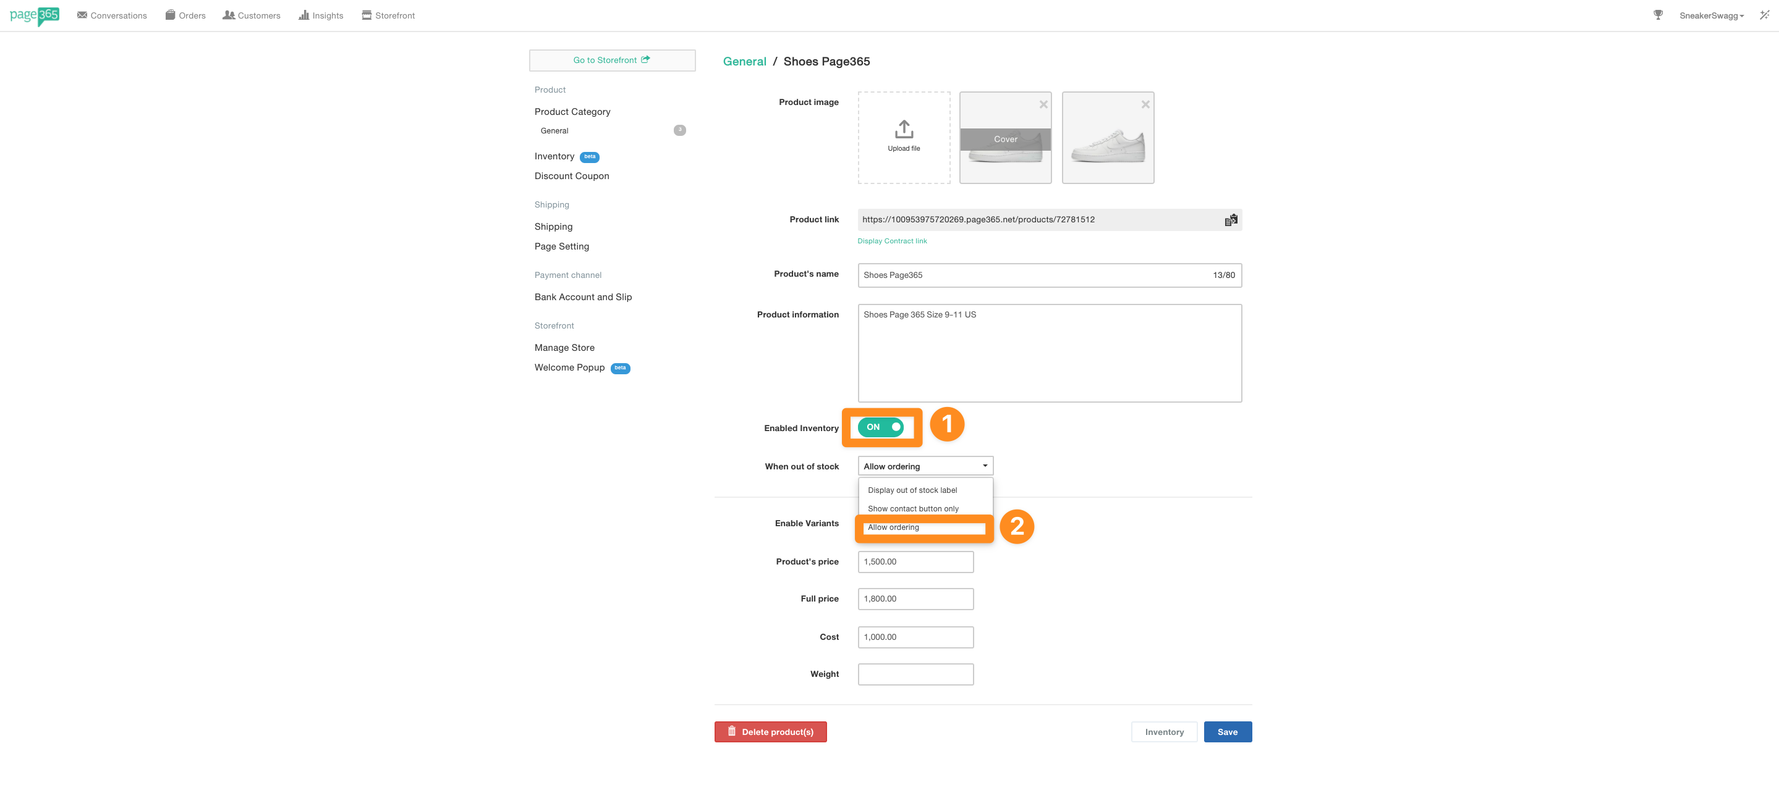Open the SneakerSwagg account menu

pyautogui.click(x=1710, y=16)
